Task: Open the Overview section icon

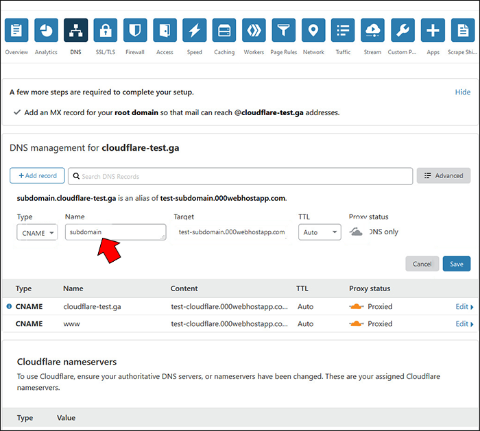Action: point(16,30)
